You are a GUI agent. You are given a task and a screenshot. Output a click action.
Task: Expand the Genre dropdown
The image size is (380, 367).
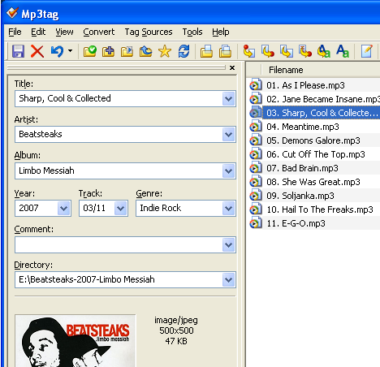coord(228,209)
